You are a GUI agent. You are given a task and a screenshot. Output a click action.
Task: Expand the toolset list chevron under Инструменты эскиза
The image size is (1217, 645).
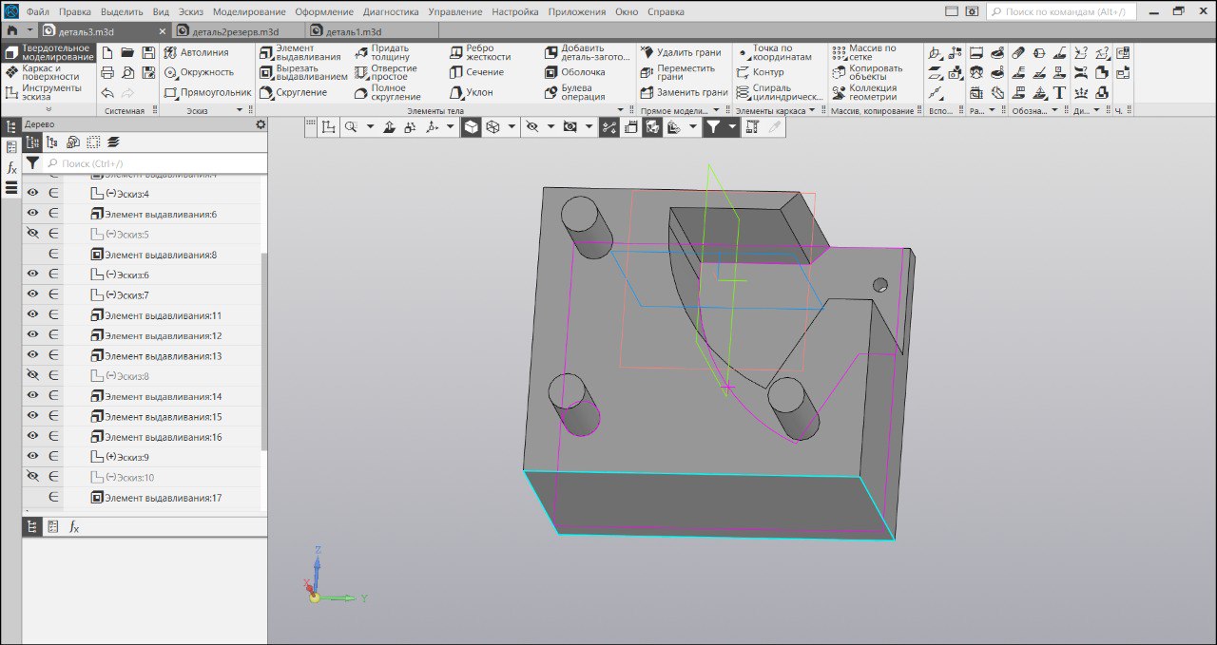click(x=48, y=109)
